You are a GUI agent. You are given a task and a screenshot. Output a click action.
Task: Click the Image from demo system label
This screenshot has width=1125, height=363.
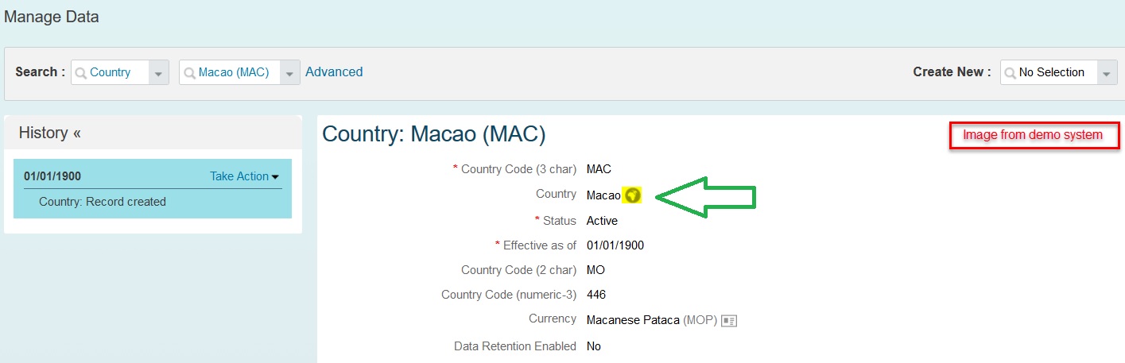(1034, 135)
